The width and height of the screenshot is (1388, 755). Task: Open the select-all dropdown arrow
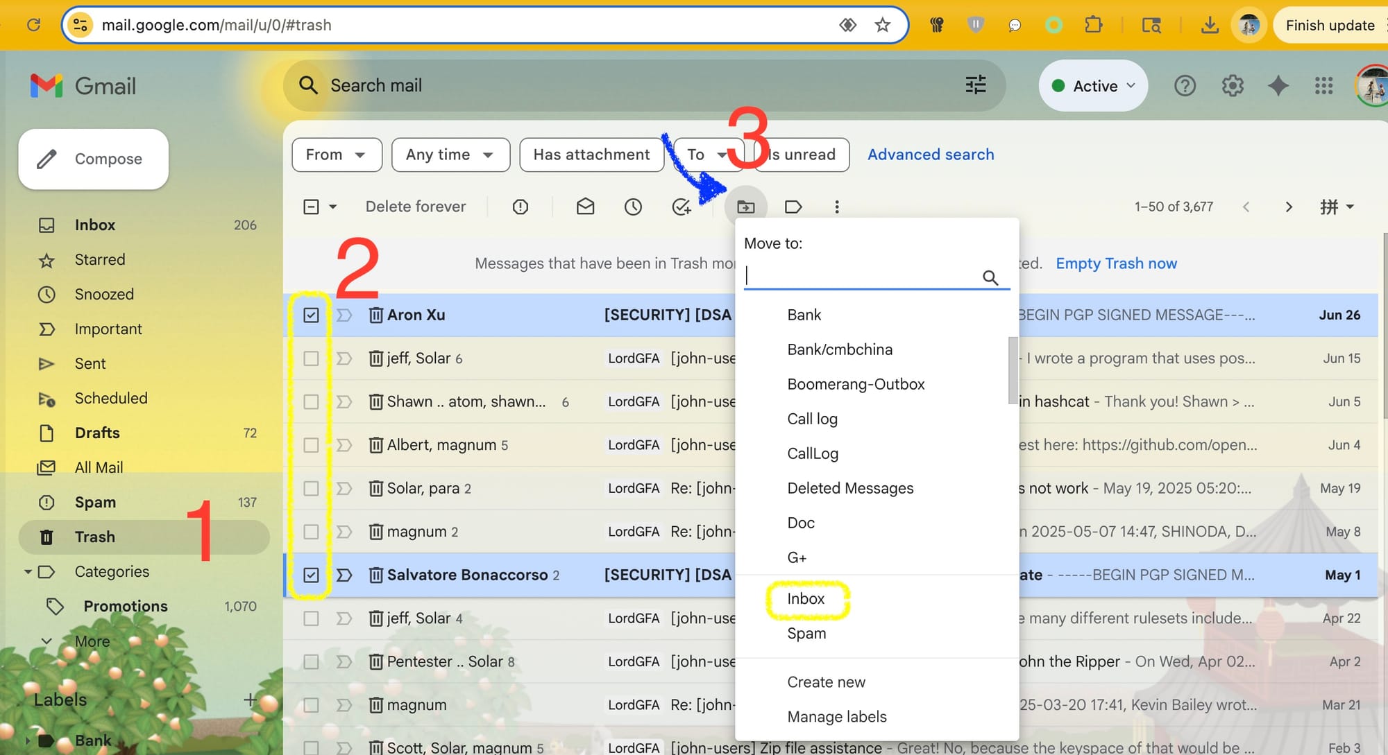[333, 207]
